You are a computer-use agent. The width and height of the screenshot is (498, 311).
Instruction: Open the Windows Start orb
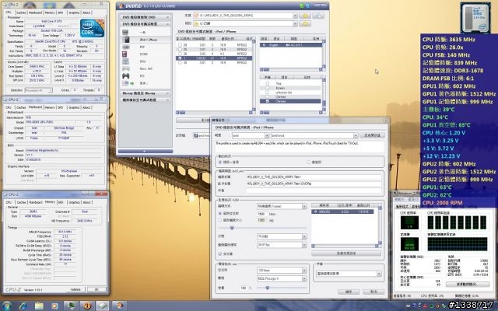[x=7, y=306]
